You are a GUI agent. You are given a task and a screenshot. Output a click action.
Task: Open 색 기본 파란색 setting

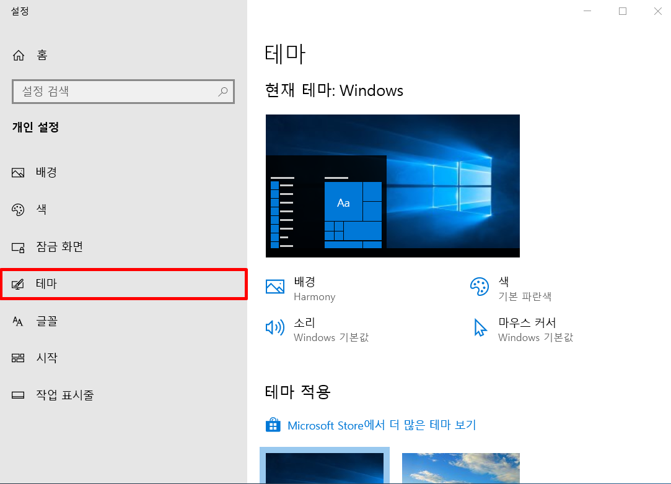click(x=525, y=289)
